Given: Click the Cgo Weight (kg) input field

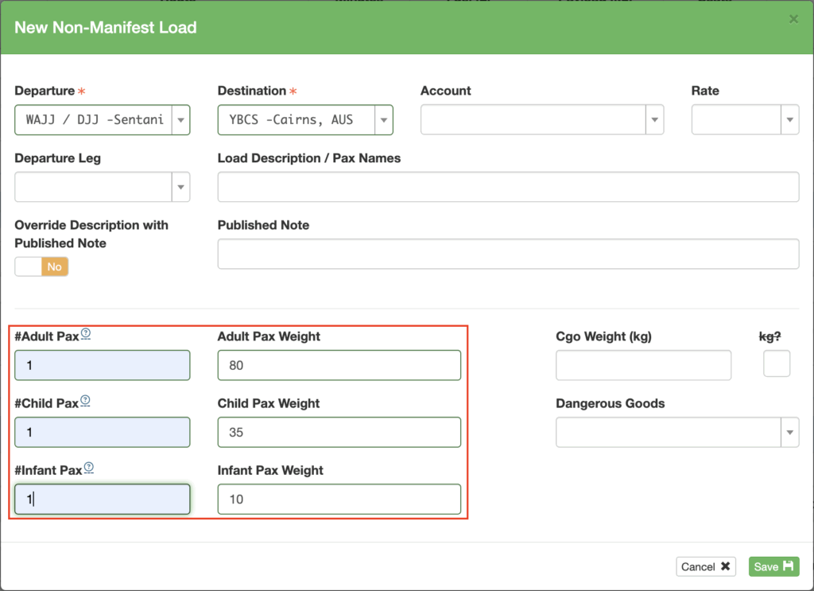Looking at the screenshot, I should tap(643, 365).
